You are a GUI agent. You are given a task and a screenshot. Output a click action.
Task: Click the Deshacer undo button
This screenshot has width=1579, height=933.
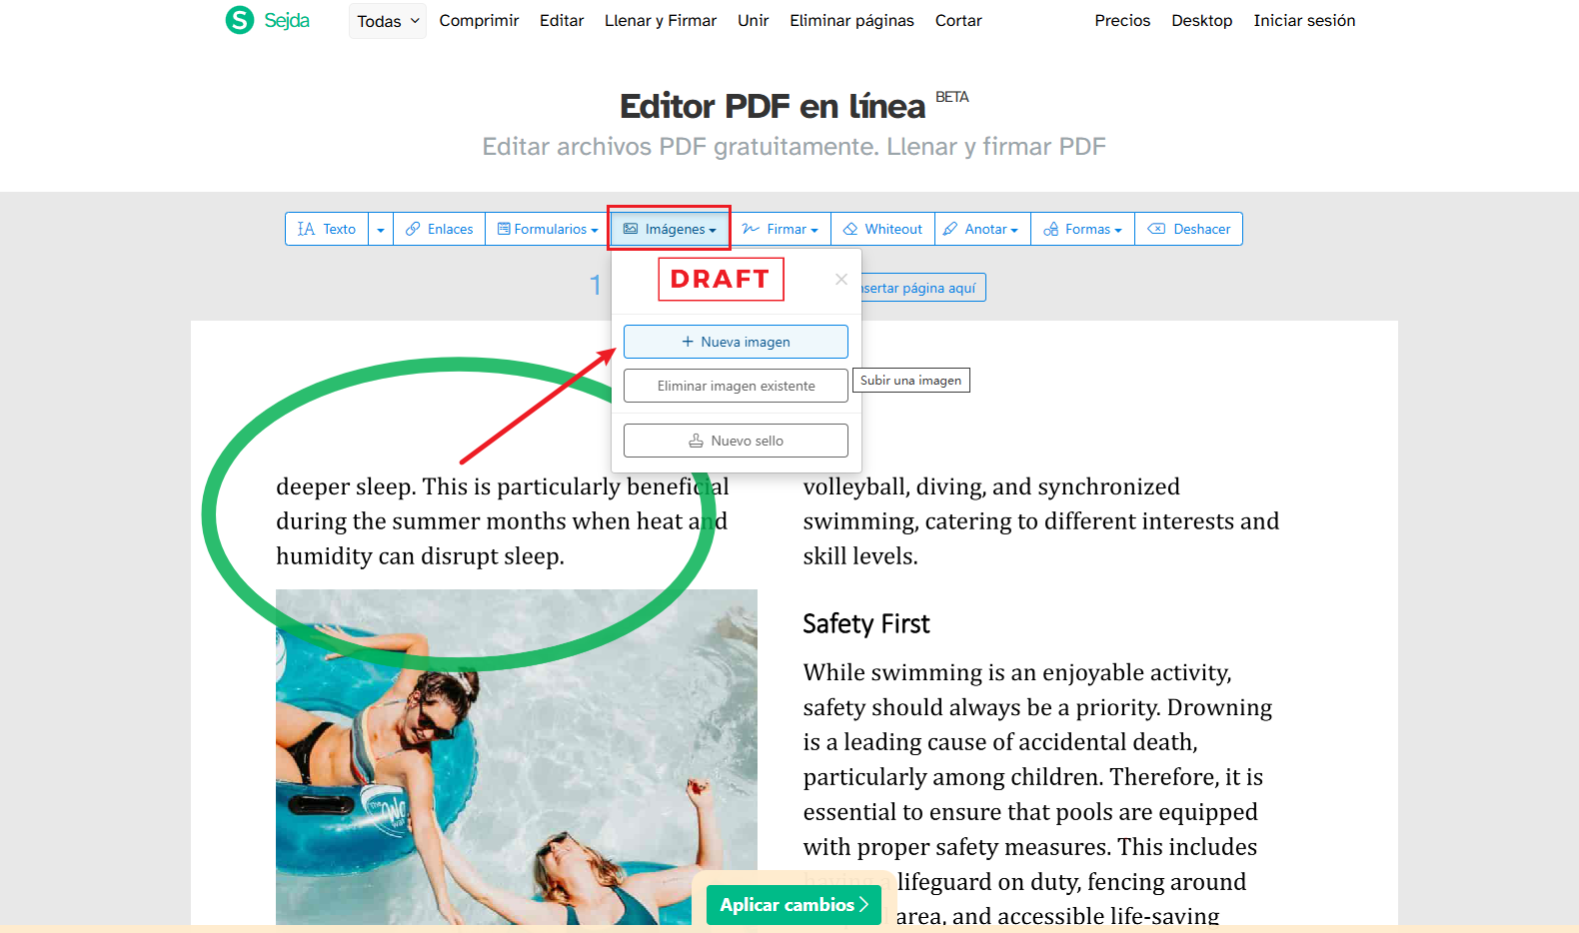[1189, 229]
